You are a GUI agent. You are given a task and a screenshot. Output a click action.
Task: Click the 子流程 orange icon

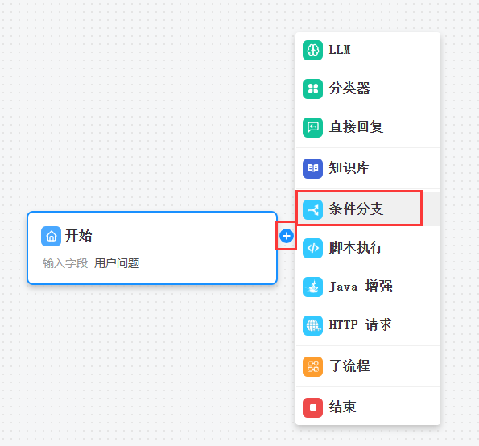point(312,366)
